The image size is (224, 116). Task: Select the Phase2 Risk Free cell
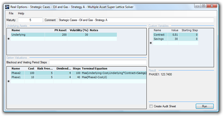(44, 73)
